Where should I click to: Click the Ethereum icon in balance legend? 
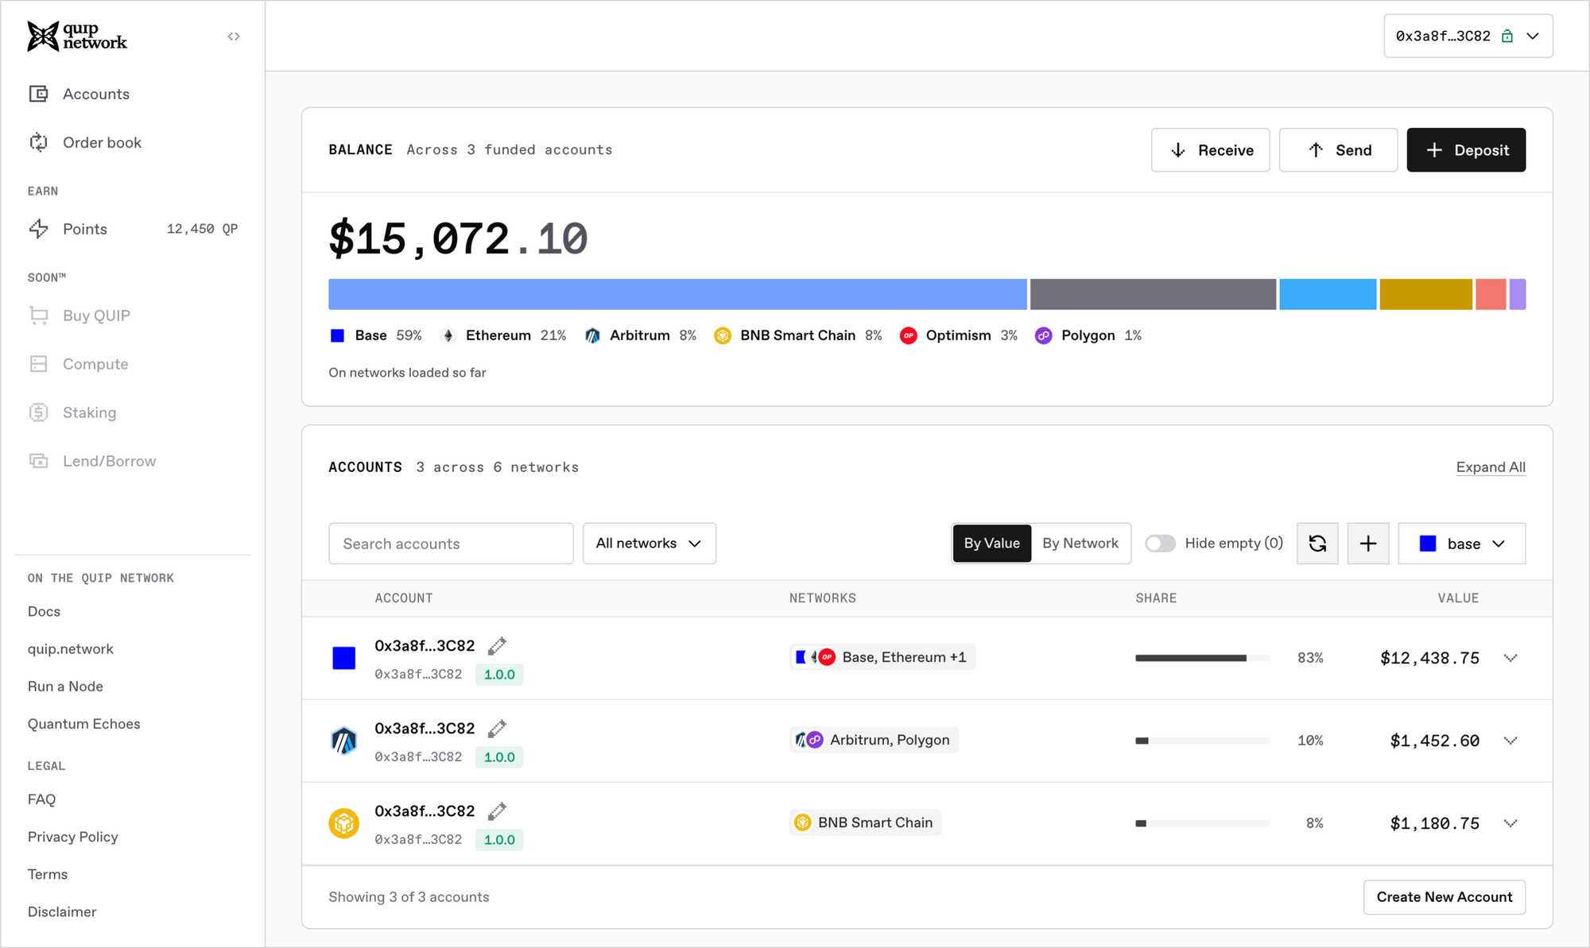tap(448, 335)
